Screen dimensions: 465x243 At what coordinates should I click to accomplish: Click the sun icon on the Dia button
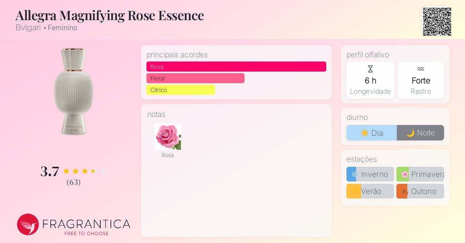tap(365, 133)
